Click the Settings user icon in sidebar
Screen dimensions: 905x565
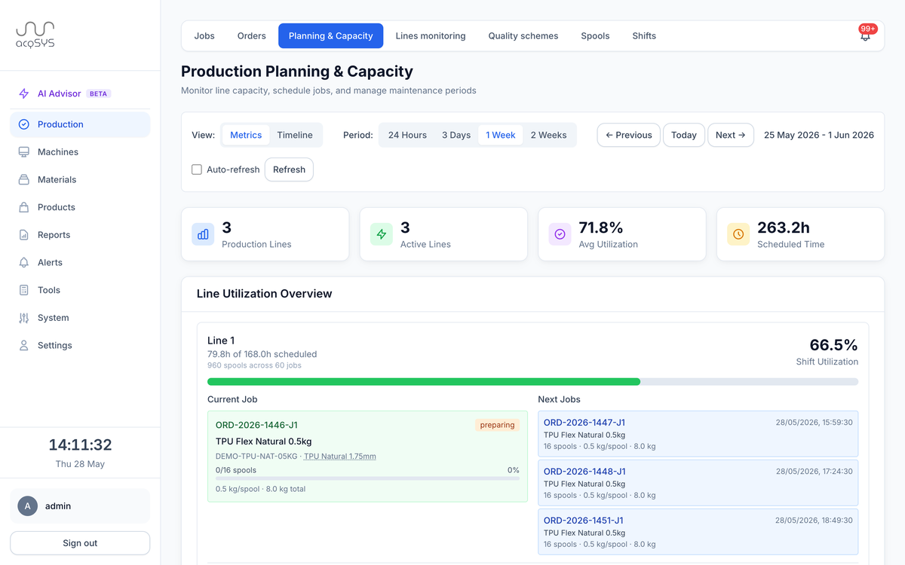pyautogui.click(x=24, y=345)
